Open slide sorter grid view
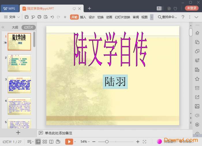The height and width of the screenshot is (146, 202). tap(45, 142)
